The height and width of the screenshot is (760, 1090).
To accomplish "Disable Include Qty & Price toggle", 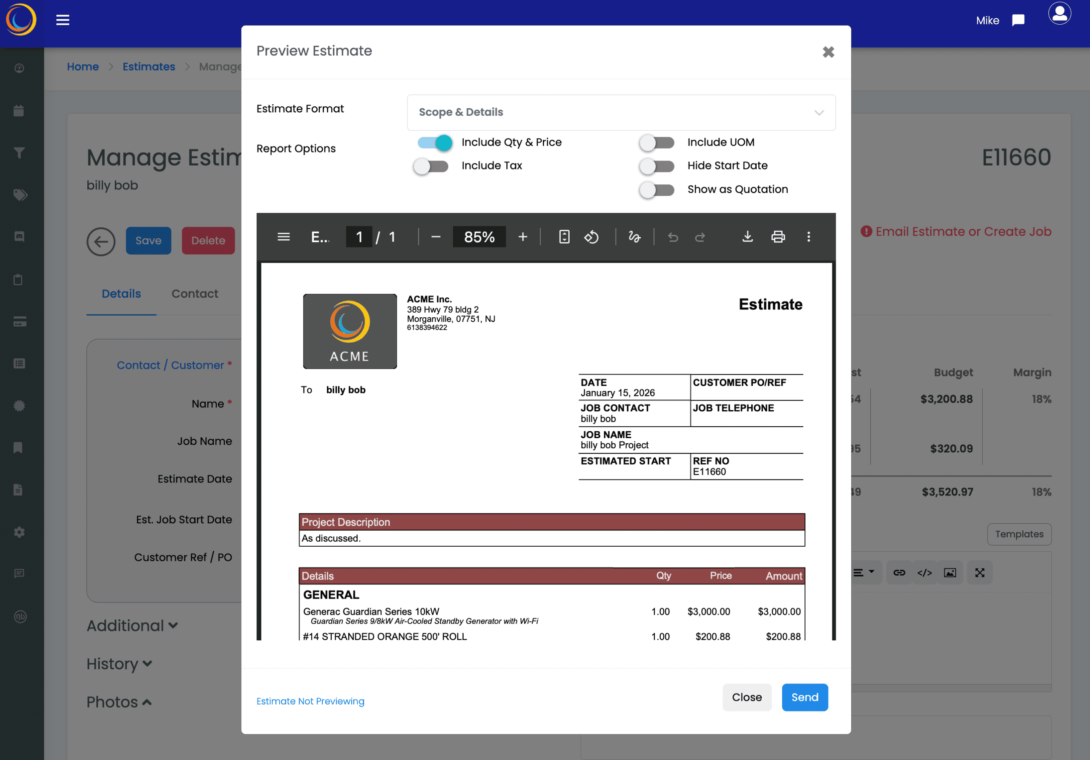I will click(x=434, y=142).
